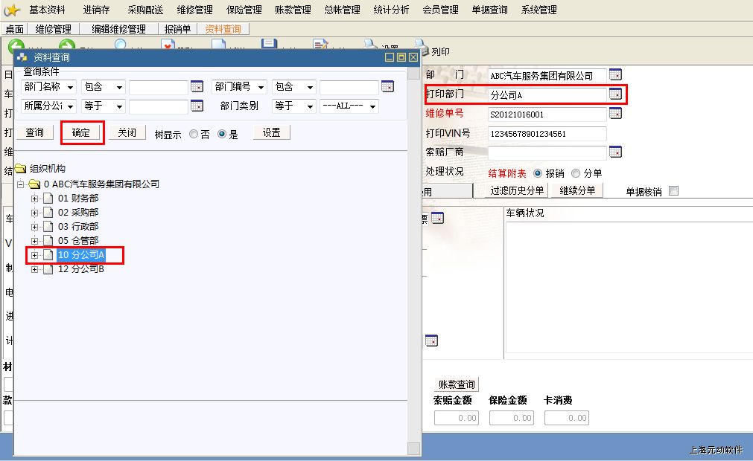Click the printer icon labeled 列印

[x=422, y=50]
